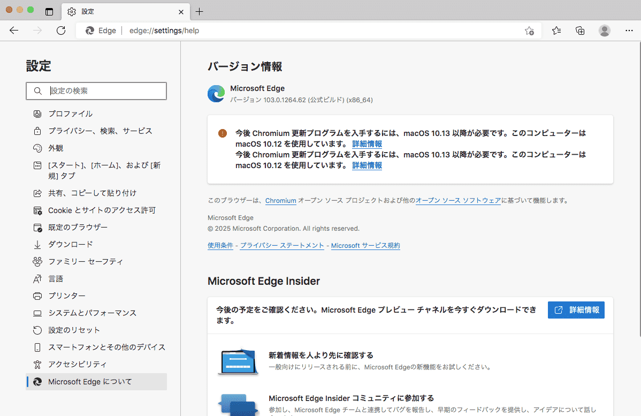Click the forward navigation arrow
Image resolution: width=641 pixels, height=416 pixels.
click(x=37, y=31)
